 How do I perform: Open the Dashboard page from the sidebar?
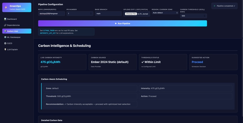17,19
